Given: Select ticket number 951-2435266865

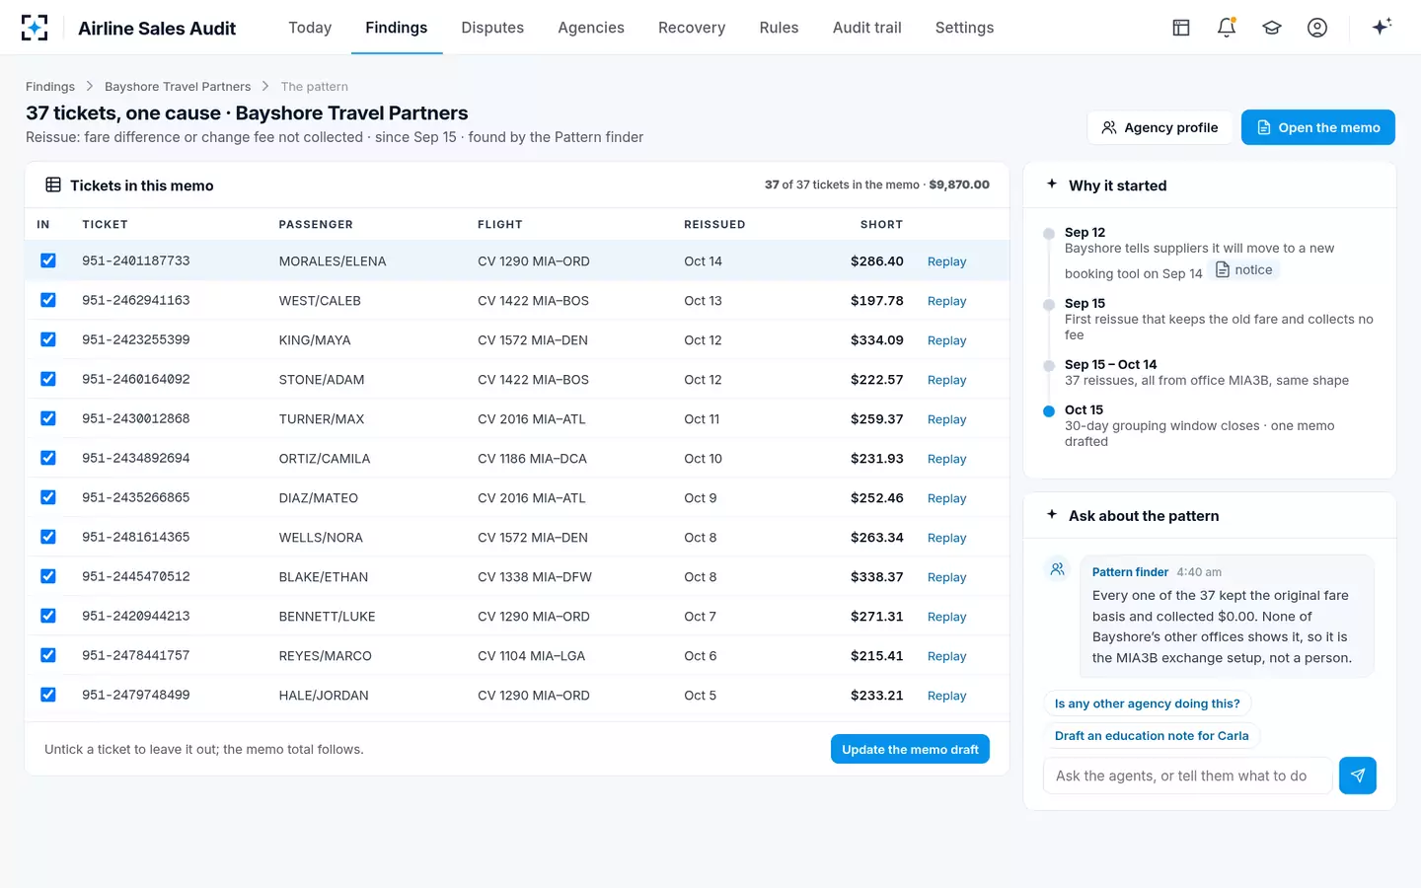Looking at the screenshot, I should (136, 497).
